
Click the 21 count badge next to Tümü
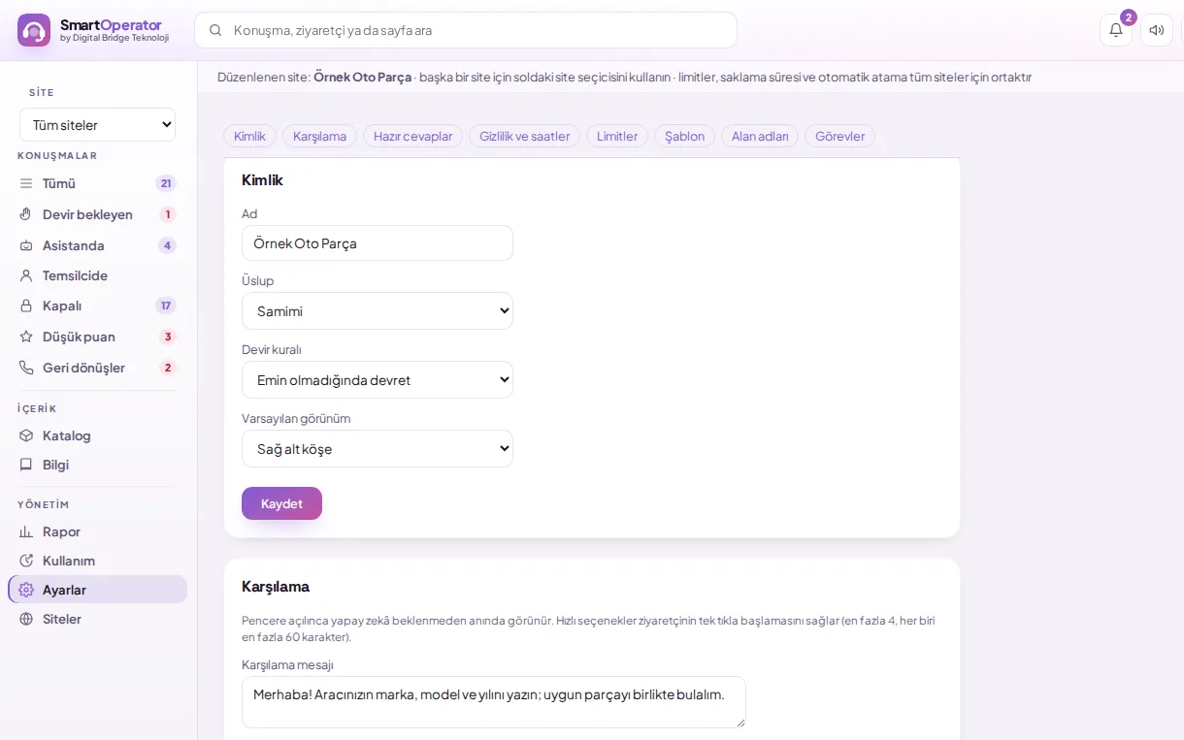point(166,183)
